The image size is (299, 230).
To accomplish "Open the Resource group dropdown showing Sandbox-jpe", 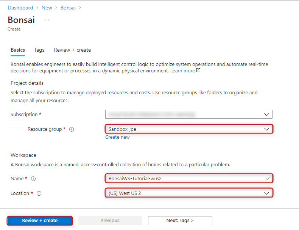I will click(x=189, y=129).
